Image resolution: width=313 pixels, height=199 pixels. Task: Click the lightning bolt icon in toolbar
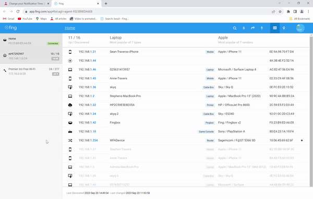(x=262, y=28)
